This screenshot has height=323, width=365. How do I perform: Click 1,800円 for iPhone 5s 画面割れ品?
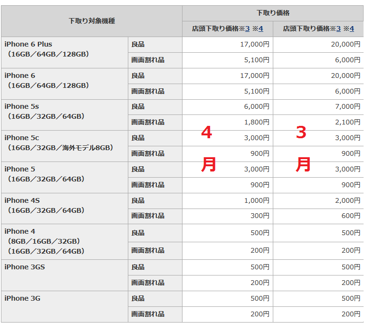tap(257, 123)
